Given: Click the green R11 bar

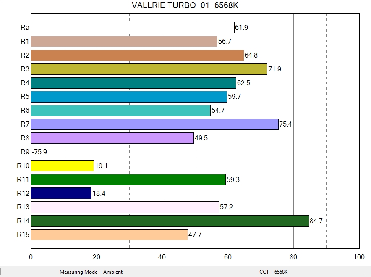Looking at the screenshot, I should click(x=128, y=179).
